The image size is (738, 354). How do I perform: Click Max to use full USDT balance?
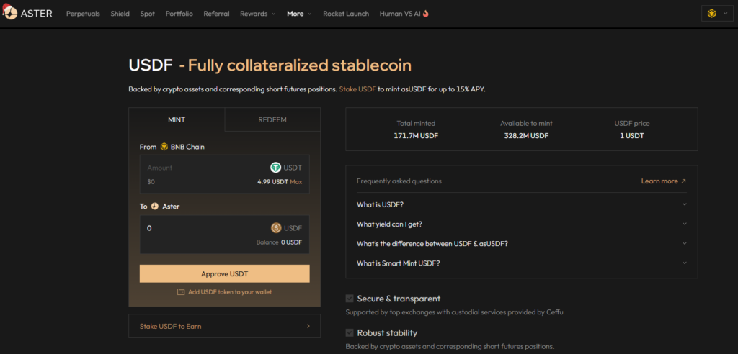[x=296, y=182]
